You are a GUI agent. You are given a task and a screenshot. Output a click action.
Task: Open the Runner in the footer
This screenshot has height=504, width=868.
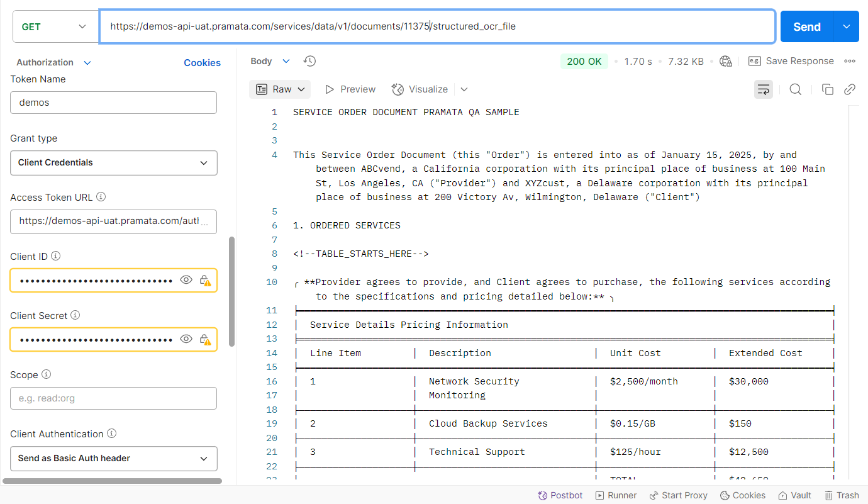616,495
